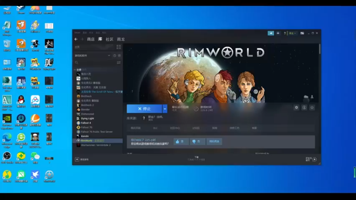356x200 pixels.
Task: Select Fallout 76 in the library list
Action: pos(86,127)
